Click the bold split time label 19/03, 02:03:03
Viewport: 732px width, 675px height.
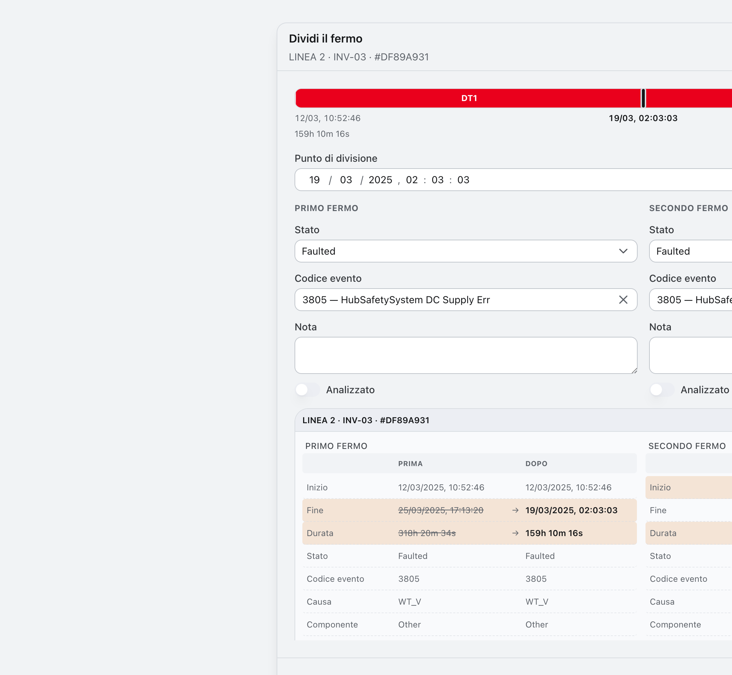[x=643, y=118]
